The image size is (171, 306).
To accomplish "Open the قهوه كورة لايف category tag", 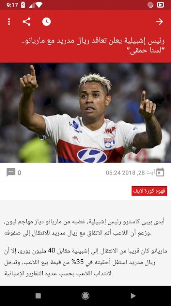I will point(149,191).
